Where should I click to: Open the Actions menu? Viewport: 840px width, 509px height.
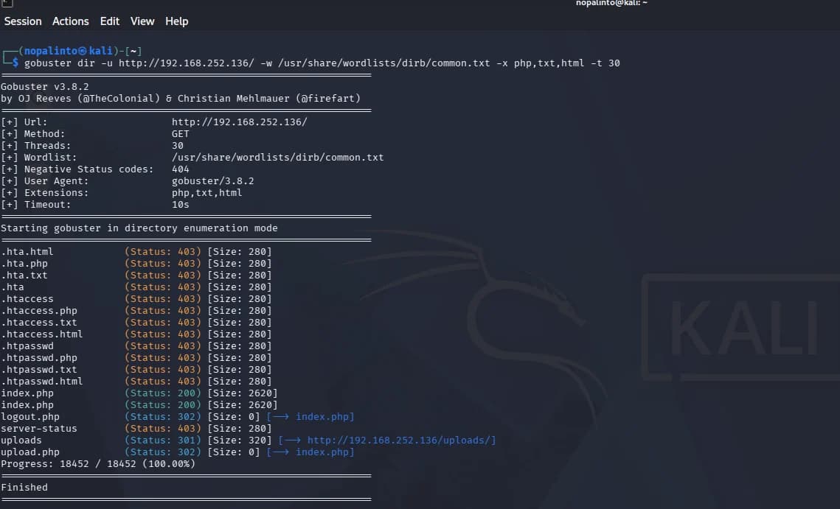(x=70, y=21)
